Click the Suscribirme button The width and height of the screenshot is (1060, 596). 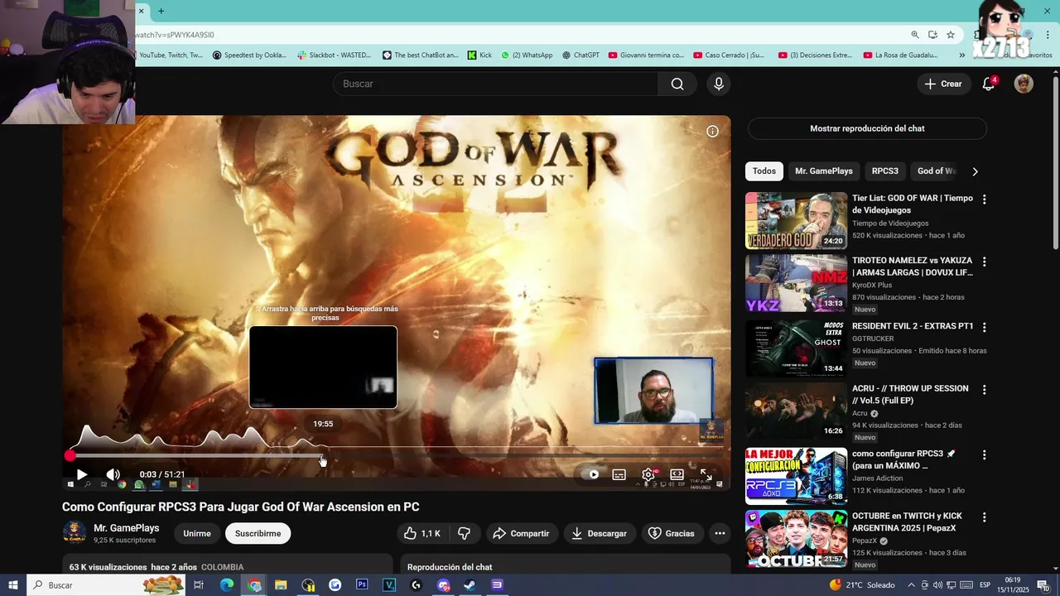pos(258,534)
